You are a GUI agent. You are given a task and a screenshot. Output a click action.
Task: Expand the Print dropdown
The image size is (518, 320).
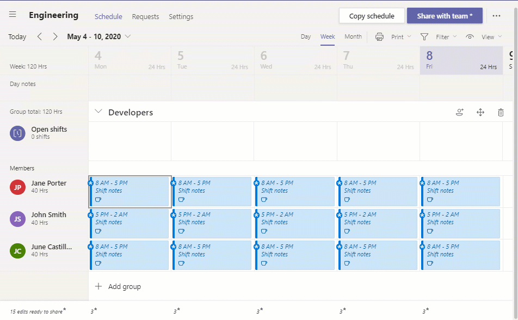click(x=402, y=36)
